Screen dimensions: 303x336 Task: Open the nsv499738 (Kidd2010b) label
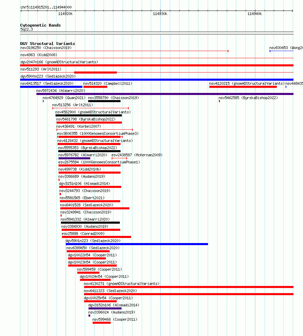click(x=80, y=169)
